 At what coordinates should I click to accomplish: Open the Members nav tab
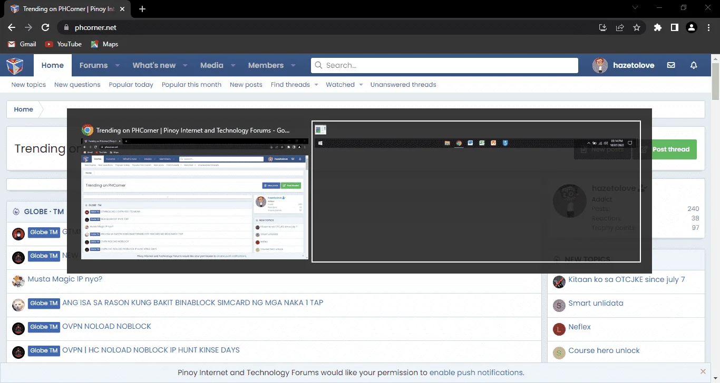coord(266,65)
